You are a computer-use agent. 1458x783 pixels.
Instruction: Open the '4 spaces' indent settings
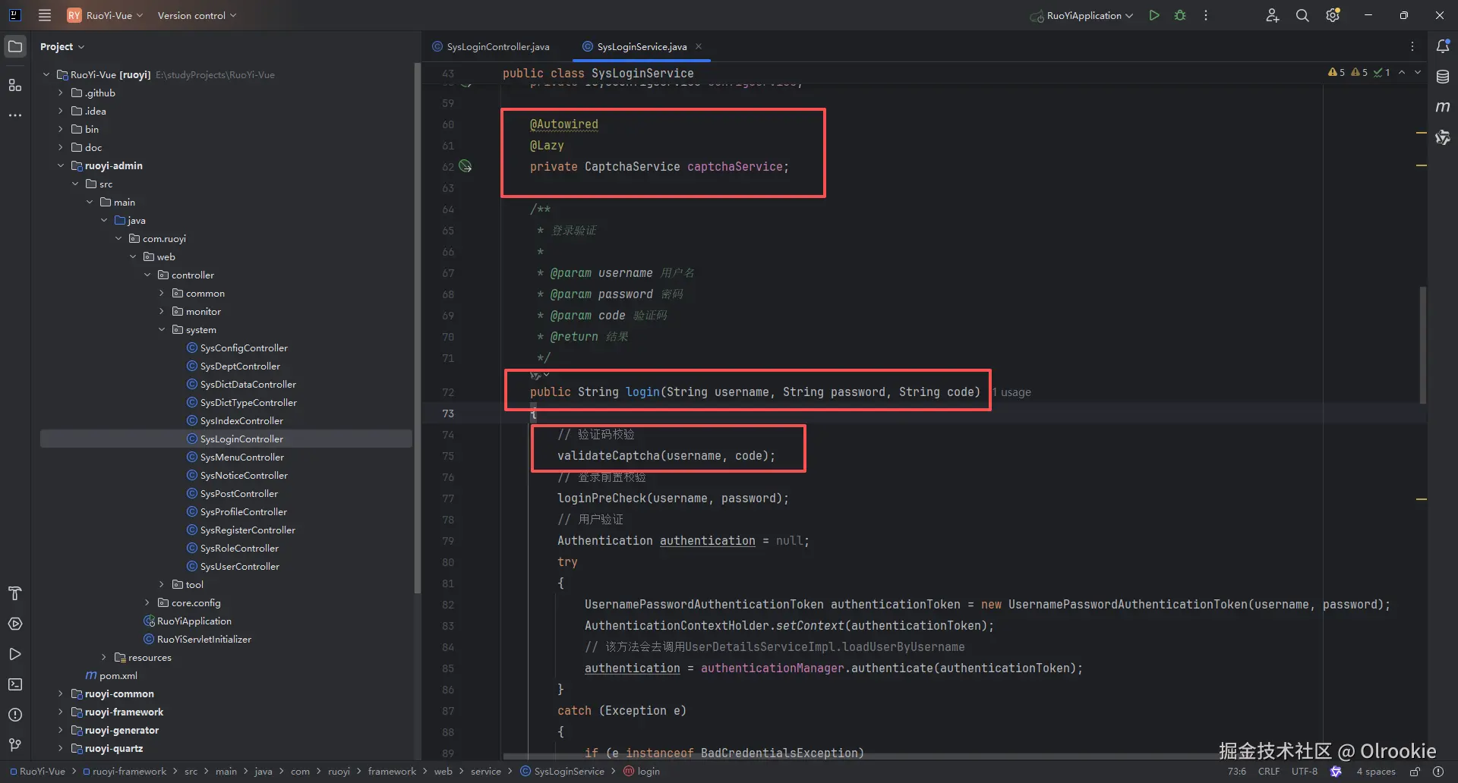(x=1376, y=772)
